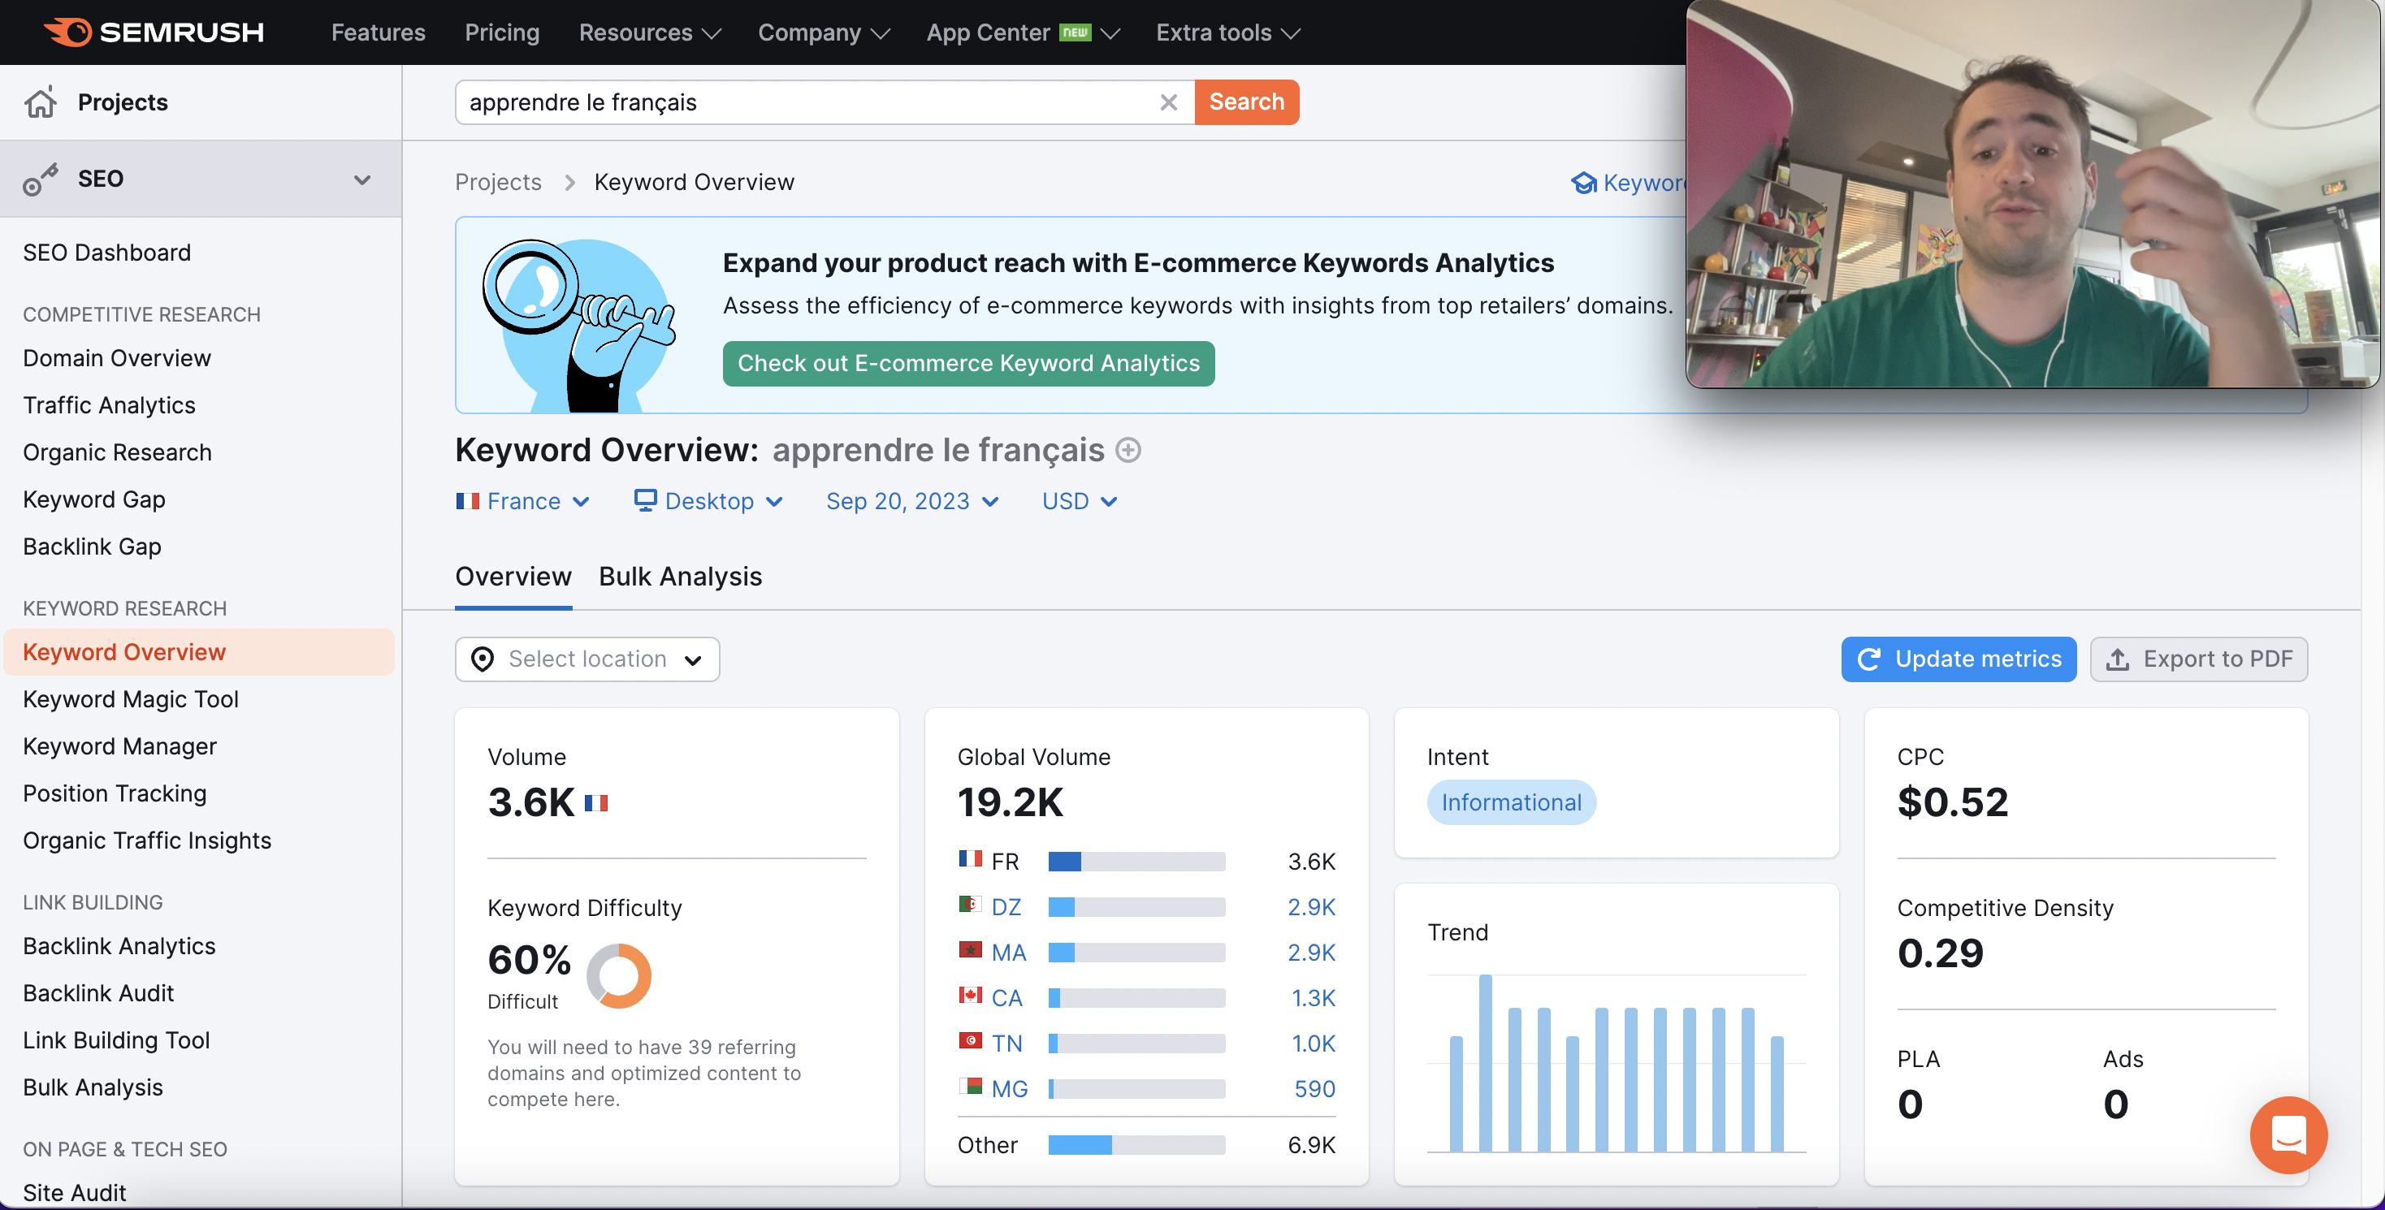Image resolution: width=2385 pixels, height=1210 pixels.
Task: Collapse the SEO sidebar section chevron
Action: pos(362,179)
